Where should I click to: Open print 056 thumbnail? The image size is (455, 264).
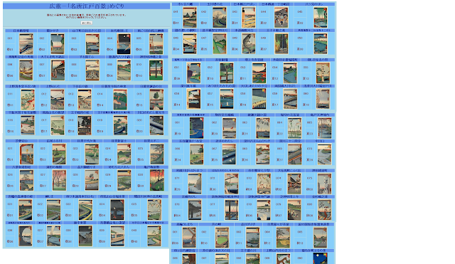pos(194,100)
